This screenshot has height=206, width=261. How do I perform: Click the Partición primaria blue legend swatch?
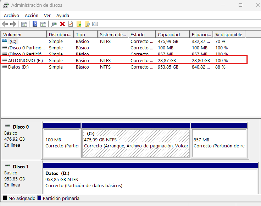click(x=39, y=198)
